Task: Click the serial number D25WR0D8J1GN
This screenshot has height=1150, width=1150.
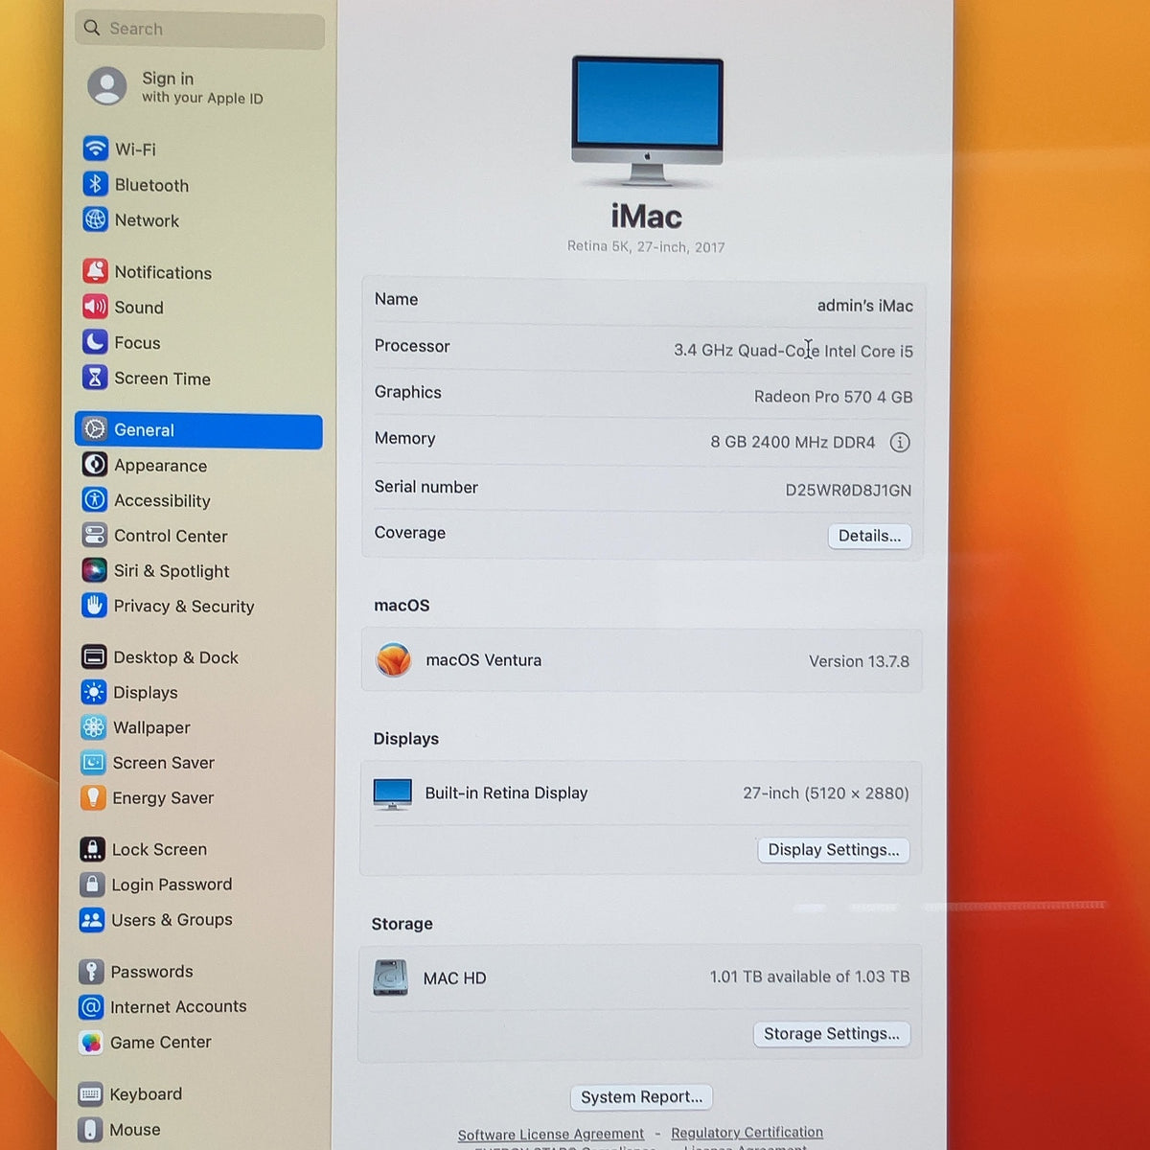Action: pos(848,491)
